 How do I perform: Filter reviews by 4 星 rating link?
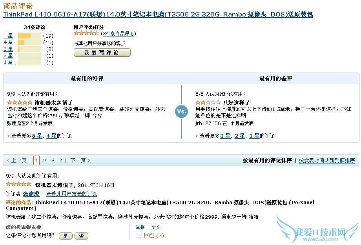[x=8, y=42]
